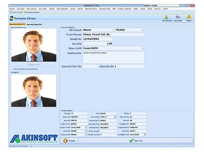Switch to the Ziyaretçi Çıkış (F6) tab
Screen dimensions: 204x152
click(34, 24)
